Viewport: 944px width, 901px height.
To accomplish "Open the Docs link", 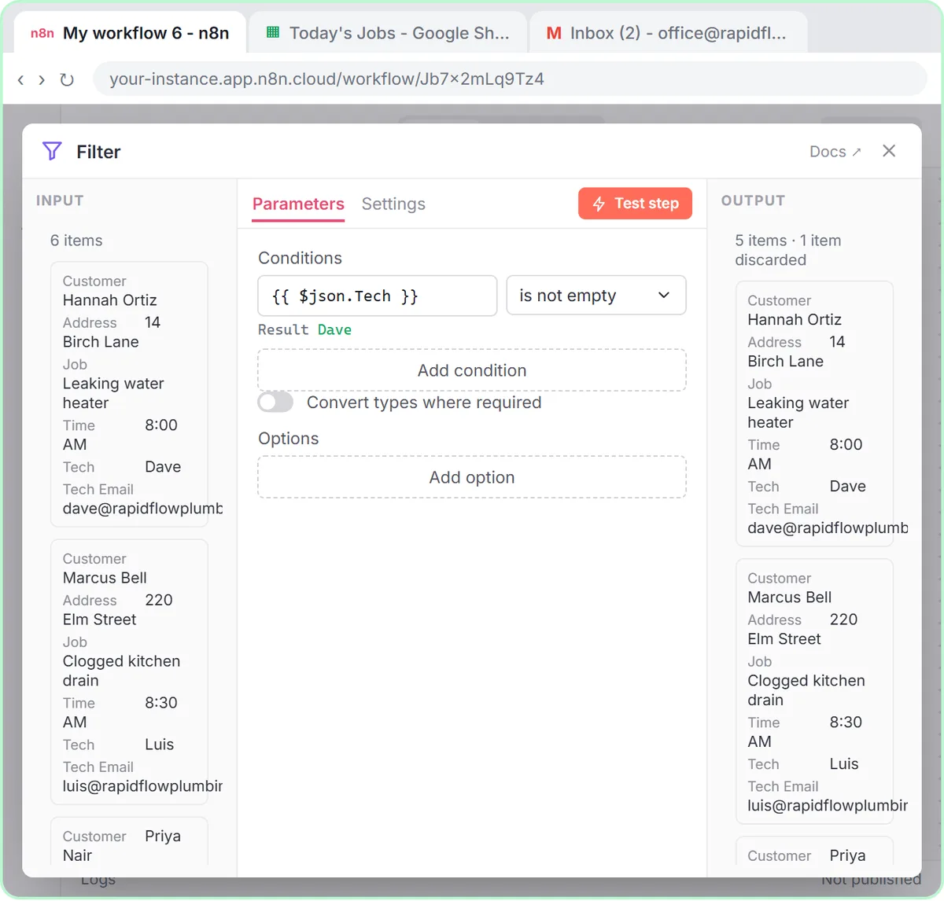I will [835, 152].
